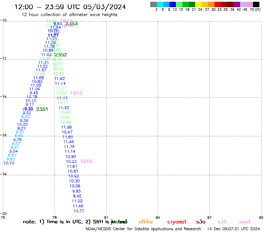Click the green time marker 2352

[x=61, y=55]
